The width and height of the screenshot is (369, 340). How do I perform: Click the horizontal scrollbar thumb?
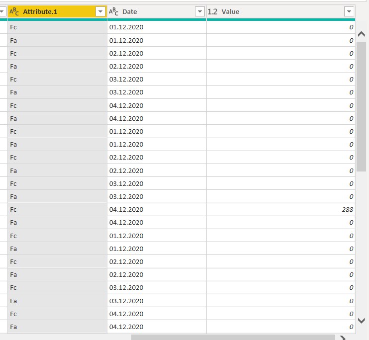[233, 338]
